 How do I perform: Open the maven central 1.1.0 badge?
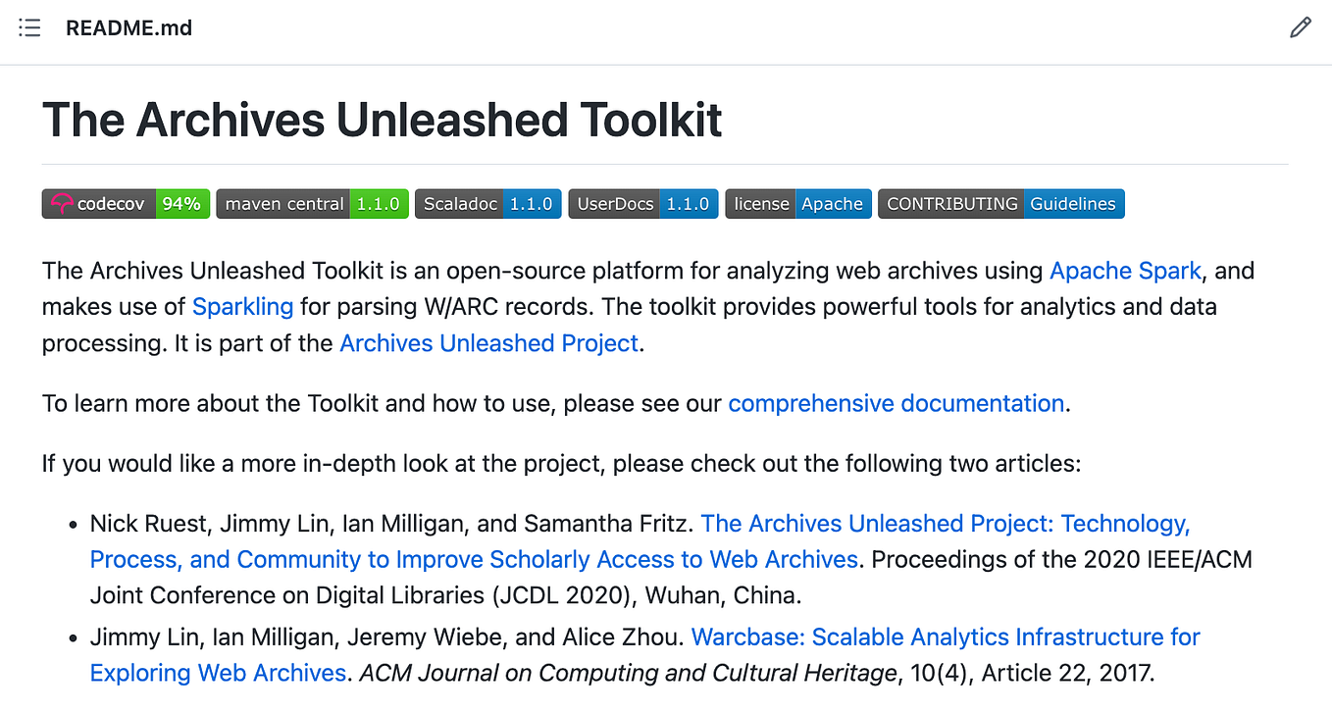(x=312, y=203)
